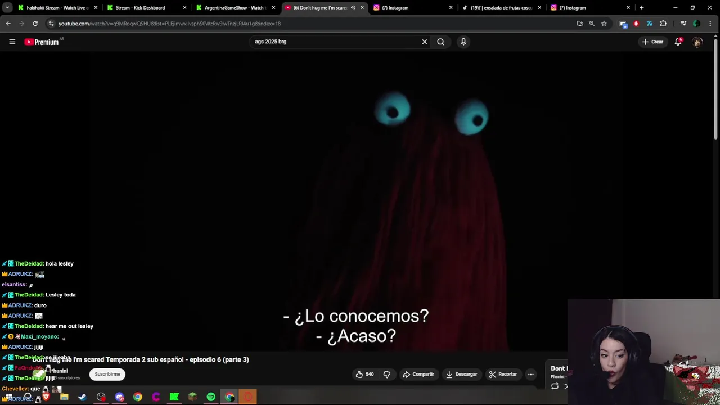The width and height of the screenshot is (720, 405).
Task: Open the YouTube account avatar menu
Action: click(697, 42)
